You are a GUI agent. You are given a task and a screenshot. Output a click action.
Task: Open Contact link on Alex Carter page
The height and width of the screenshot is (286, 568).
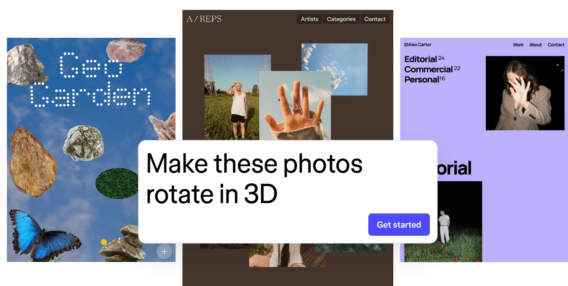(556, 45)
